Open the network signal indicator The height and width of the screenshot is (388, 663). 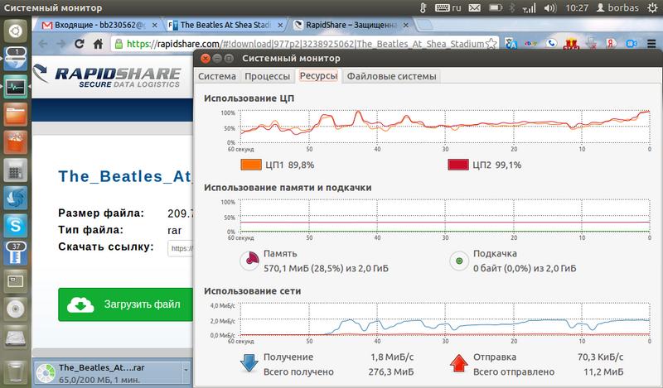(529, 7)
